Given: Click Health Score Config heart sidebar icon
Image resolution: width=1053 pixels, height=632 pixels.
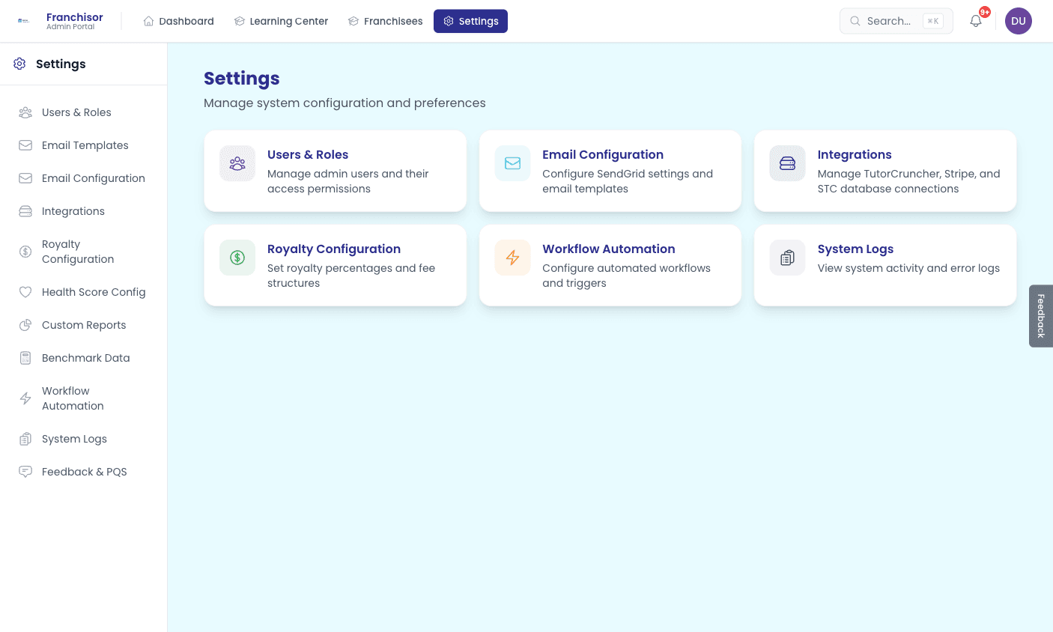Looking at the screenshot, I should pos(25,292).
